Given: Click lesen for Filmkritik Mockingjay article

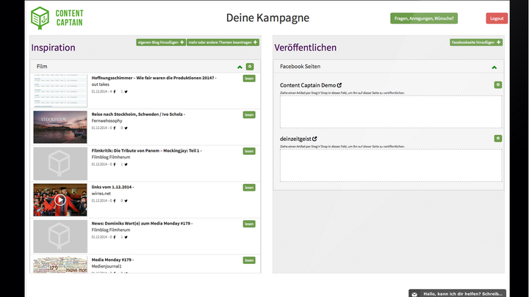Looking at the screenshot, I should click(249, 151).
